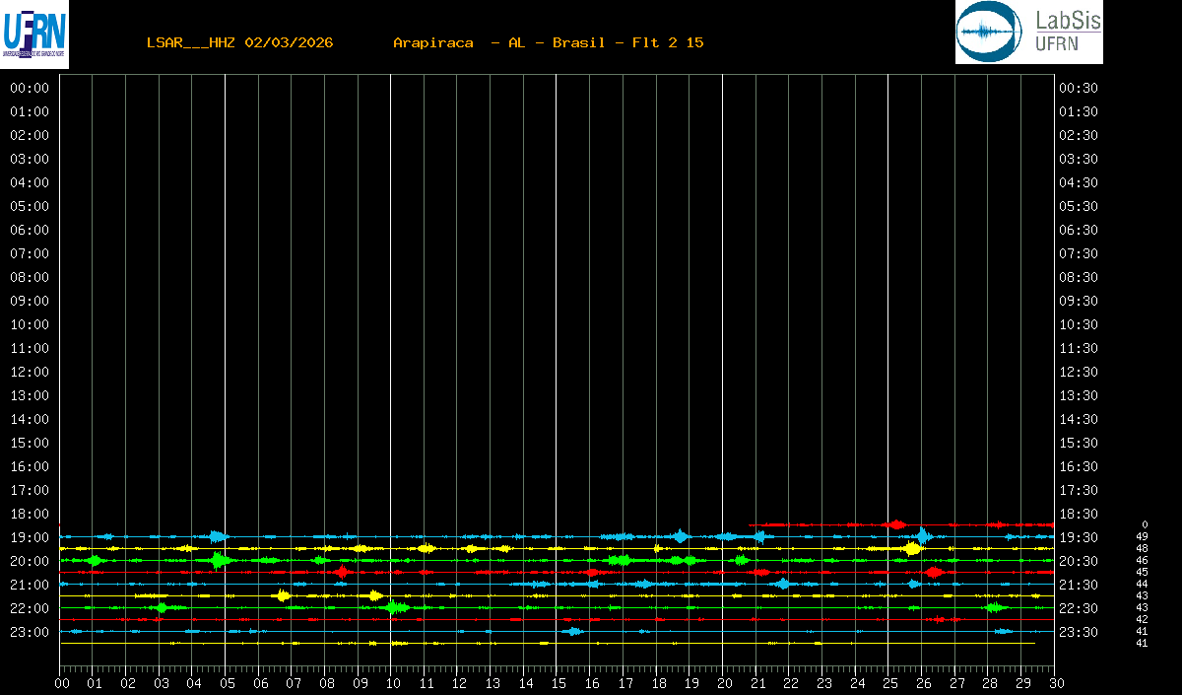Click the large green burst on the 22:00 trace
The width and height of the screenshot is (1182, 695).
click(x=396, y=607)
